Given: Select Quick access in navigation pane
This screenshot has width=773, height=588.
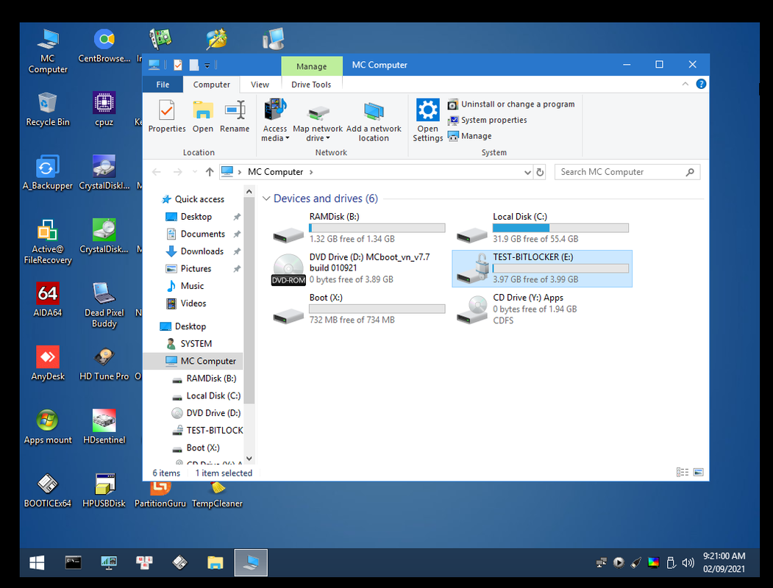Looking at the screenshot, I should point(193,199).
